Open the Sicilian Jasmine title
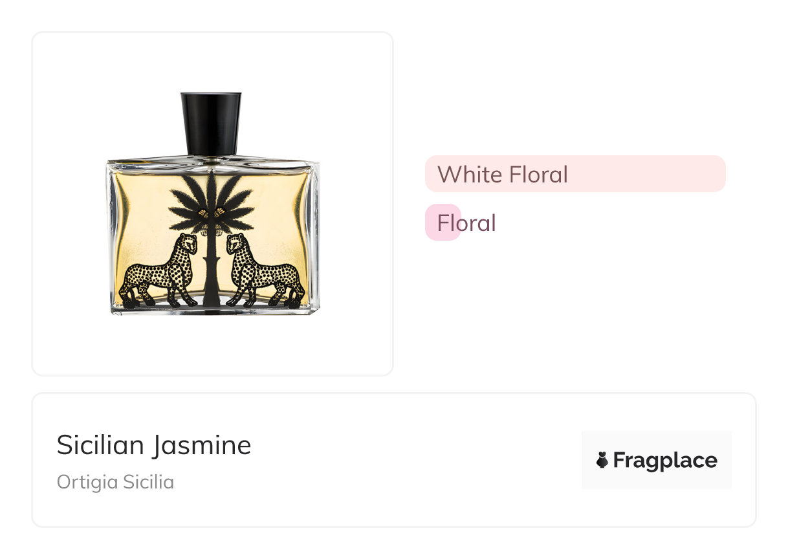The width and height of the screenshot is (788, 559). click(x=153, y=445)
